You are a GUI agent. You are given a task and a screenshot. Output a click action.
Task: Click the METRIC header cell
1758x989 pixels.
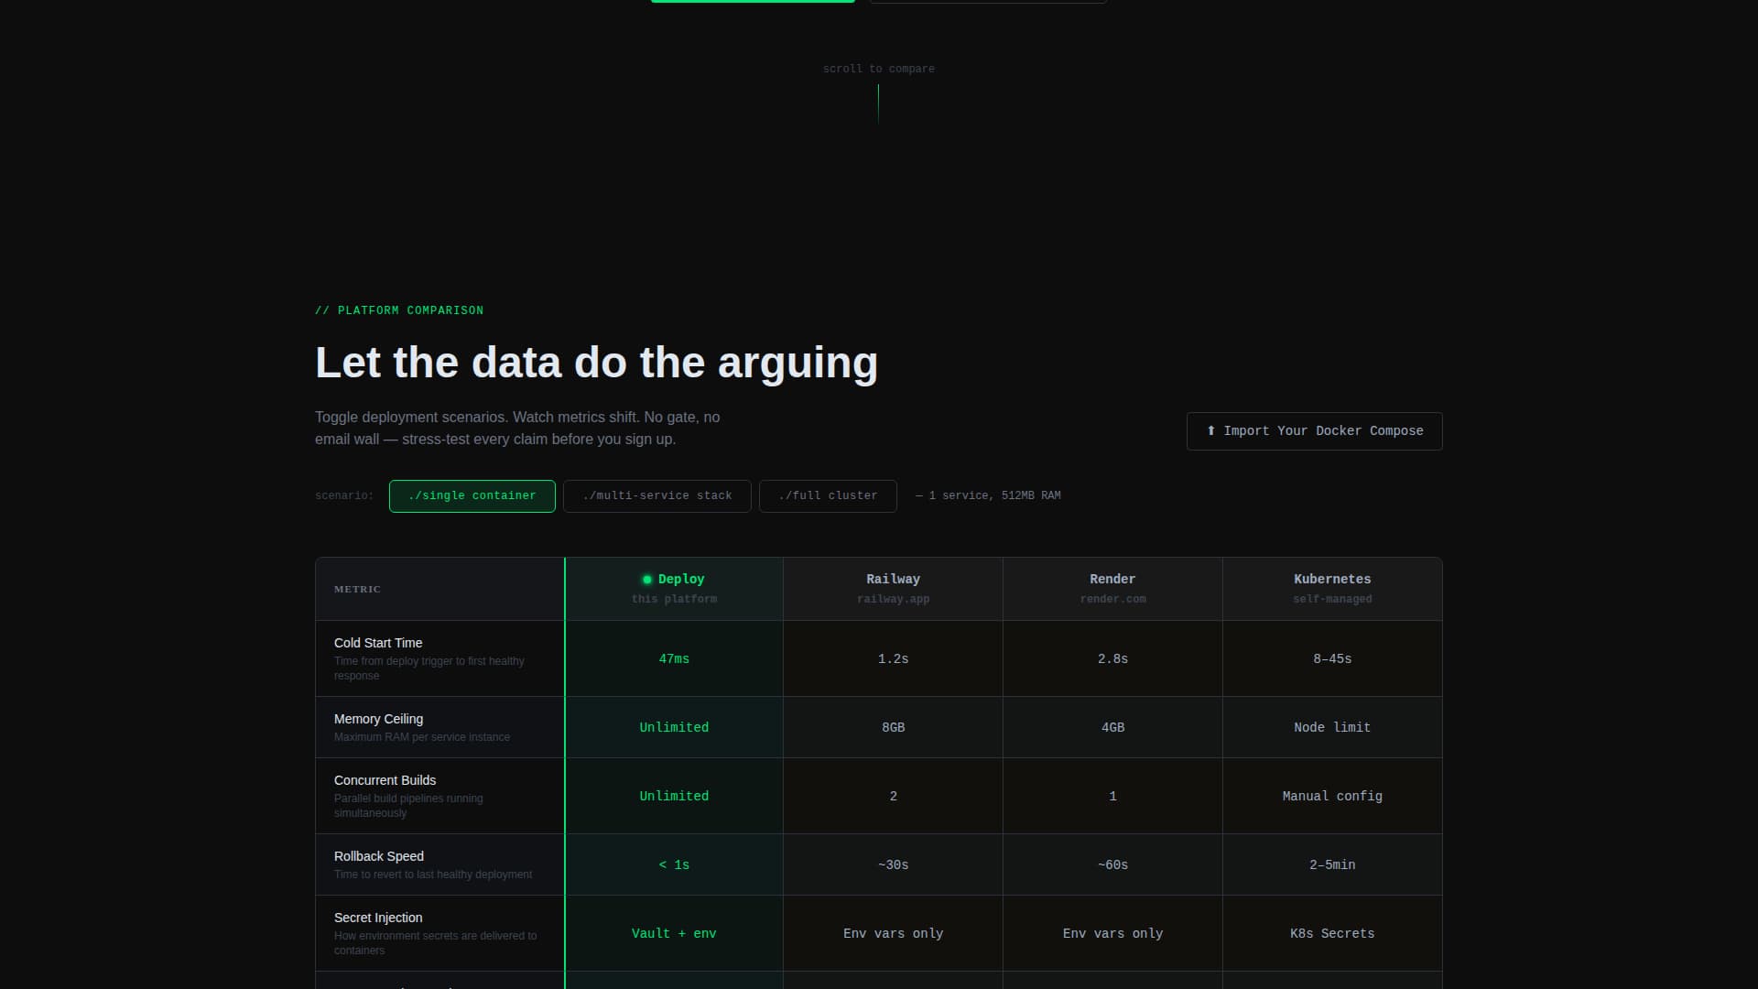(439, 589)
